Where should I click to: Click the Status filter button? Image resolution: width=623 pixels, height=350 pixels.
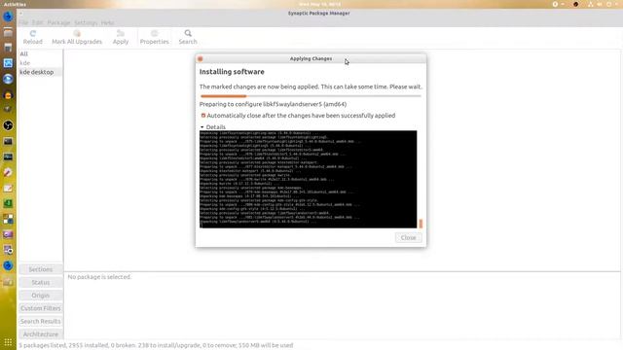click(x=41, y=283)
